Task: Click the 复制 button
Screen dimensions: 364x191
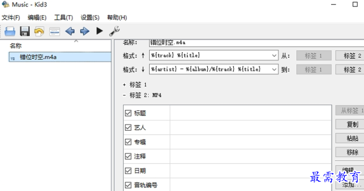Action: pos(350,124)
